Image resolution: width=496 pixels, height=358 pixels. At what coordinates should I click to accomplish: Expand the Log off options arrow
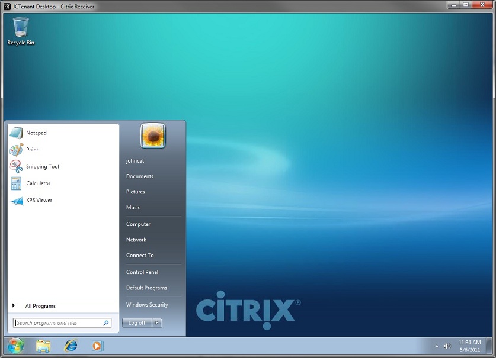point(156,322)
